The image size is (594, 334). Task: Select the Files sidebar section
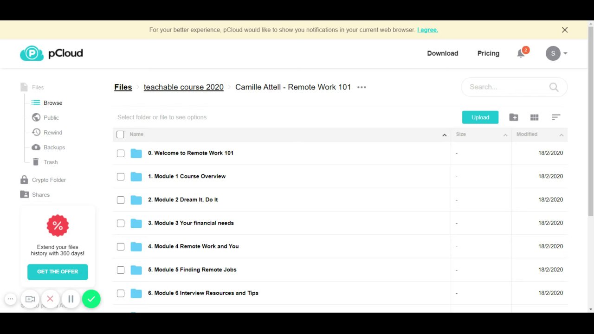(x=38, y=87)
